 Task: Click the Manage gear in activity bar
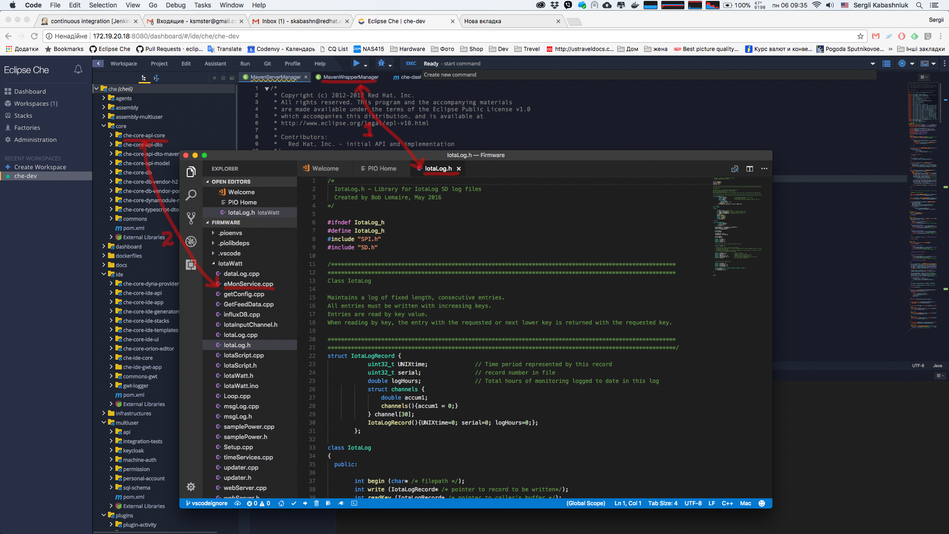191,487
